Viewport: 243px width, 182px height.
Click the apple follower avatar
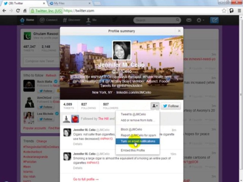click(x=75, y=119)
